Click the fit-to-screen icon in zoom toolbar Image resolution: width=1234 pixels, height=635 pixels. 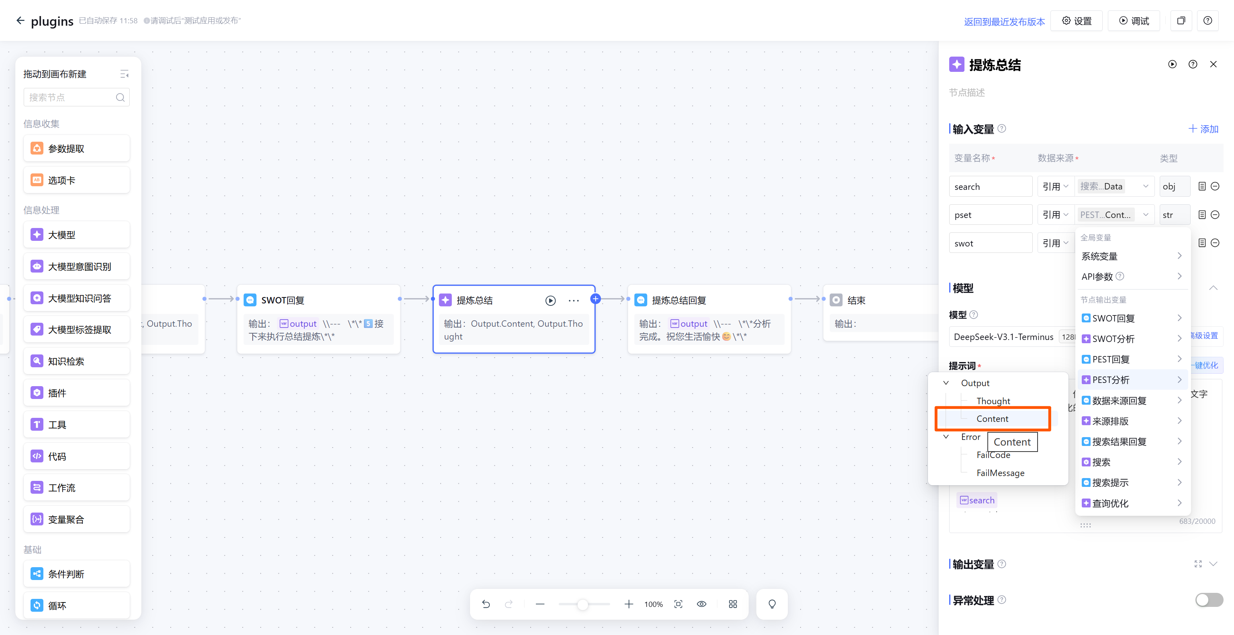click(678, 604)
